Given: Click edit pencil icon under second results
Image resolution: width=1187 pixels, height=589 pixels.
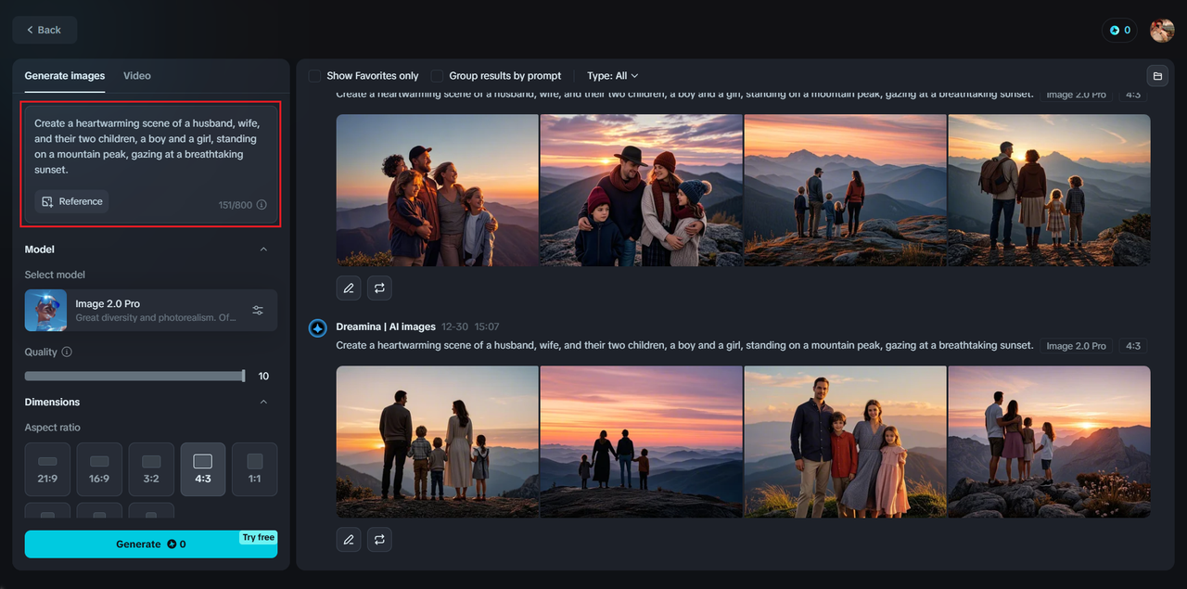Looking at the screenshot, I should (349, 539).
